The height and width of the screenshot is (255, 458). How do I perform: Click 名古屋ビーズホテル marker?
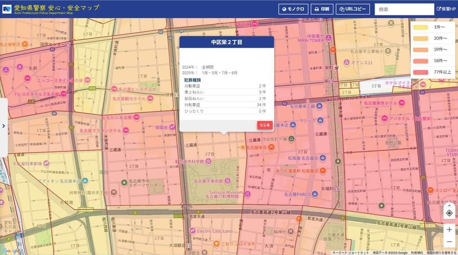(114, 89)
